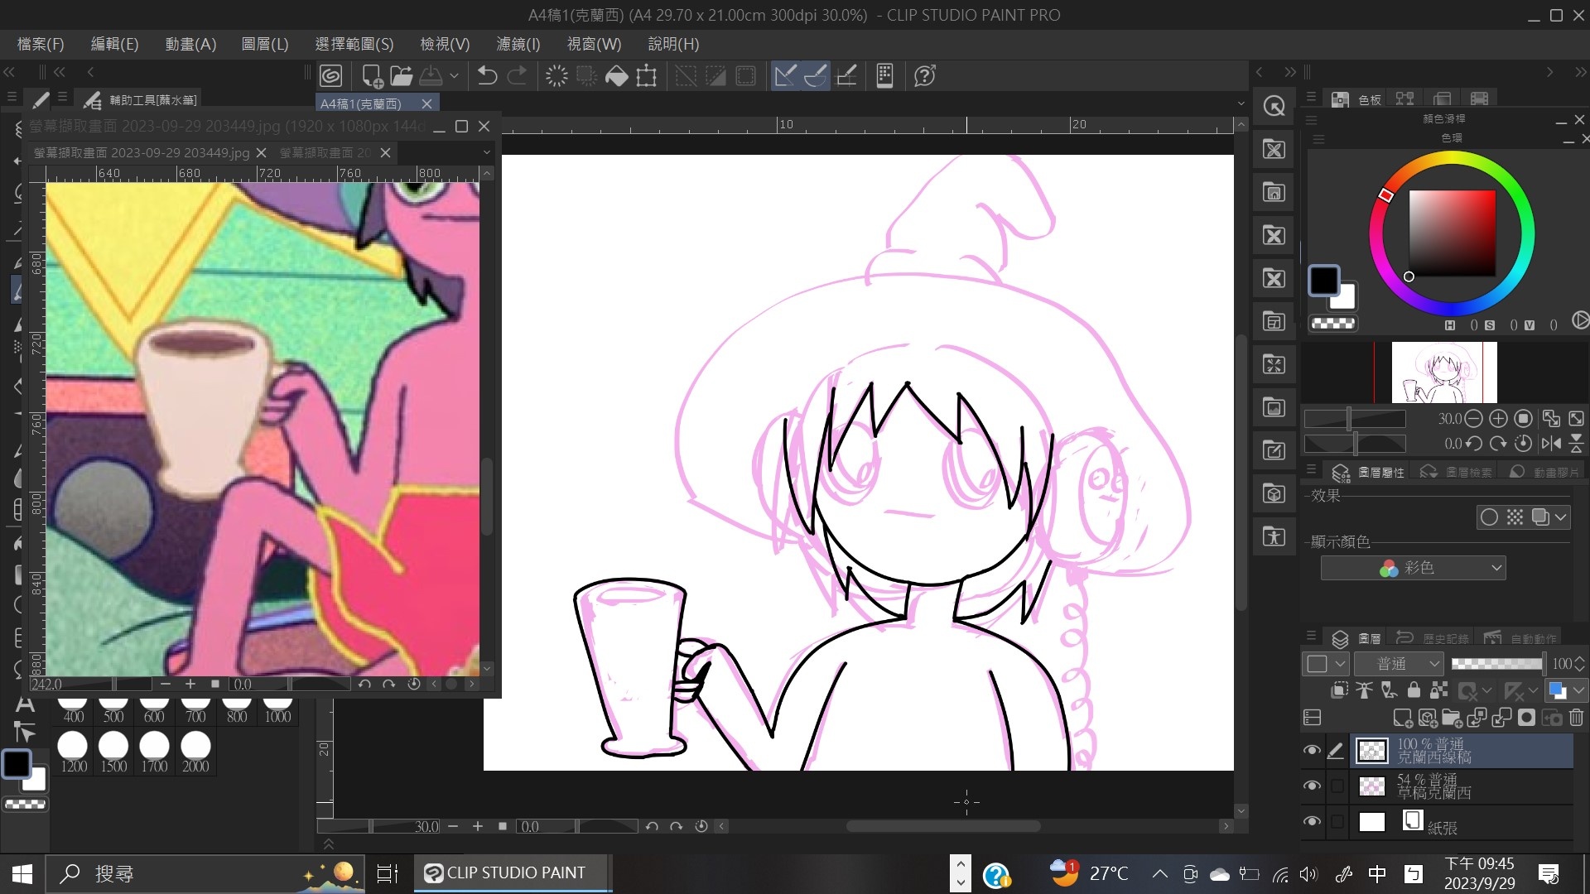The image size is (1590, 894).
Task: Create new raster layer in layer panel
Action: [1403, 718]
